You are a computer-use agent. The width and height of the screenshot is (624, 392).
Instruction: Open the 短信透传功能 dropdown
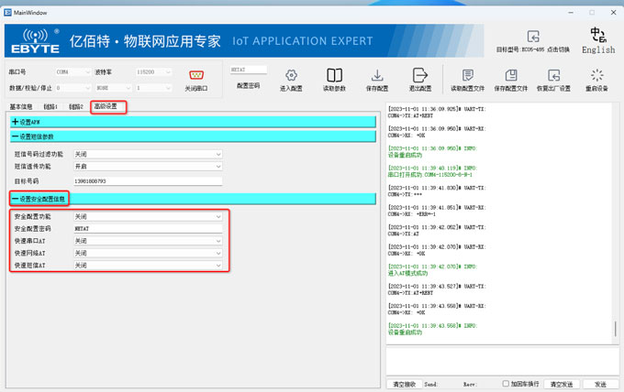coord(147,167)
